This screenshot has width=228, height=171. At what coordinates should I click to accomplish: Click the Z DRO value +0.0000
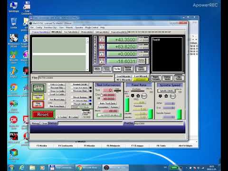point(122,54)
